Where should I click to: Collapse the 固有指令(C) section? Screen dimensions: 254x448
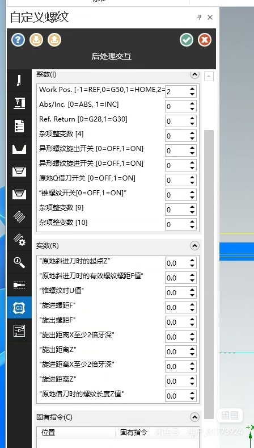point(194,417)
